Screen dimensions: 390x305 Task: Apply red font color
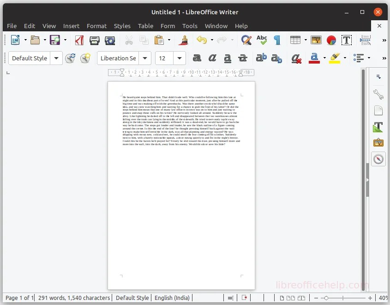(314, 59)
